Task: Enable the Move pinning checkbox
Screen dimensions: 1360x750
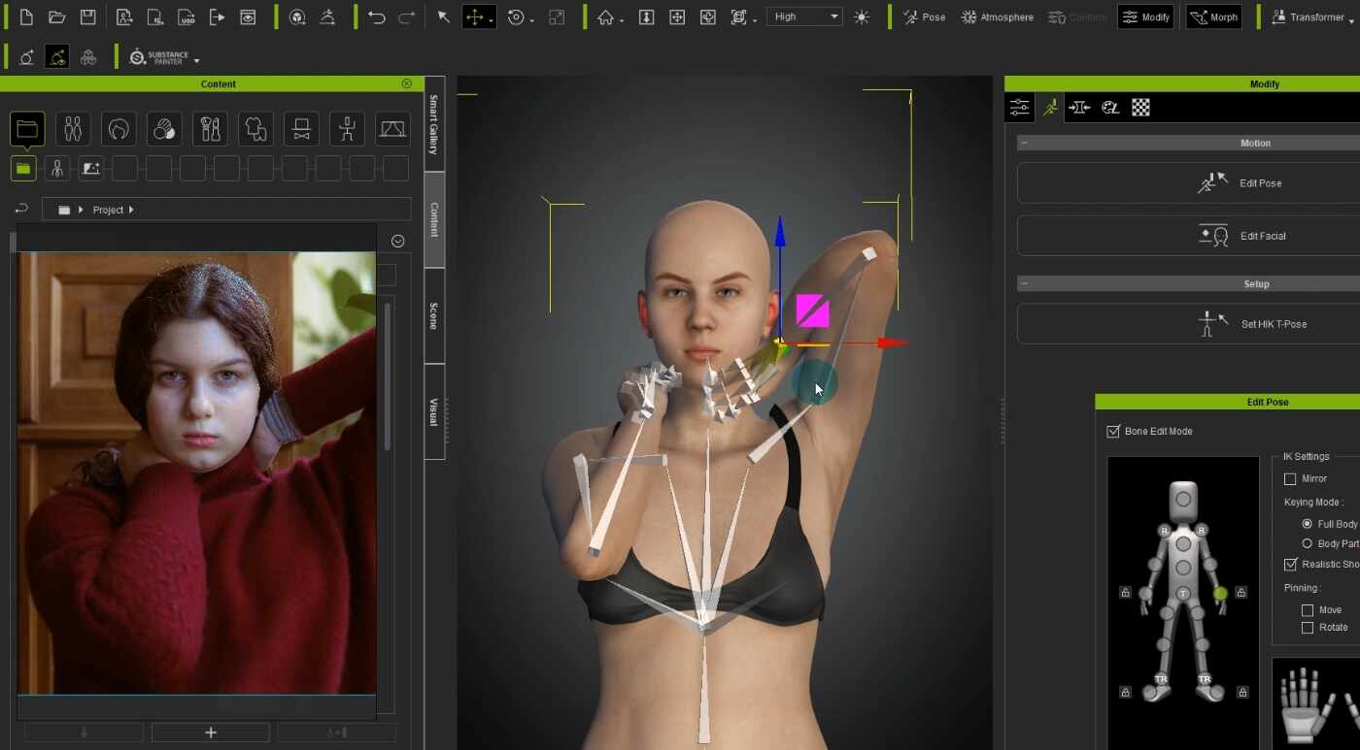Action: click(x=1308, y=610)
